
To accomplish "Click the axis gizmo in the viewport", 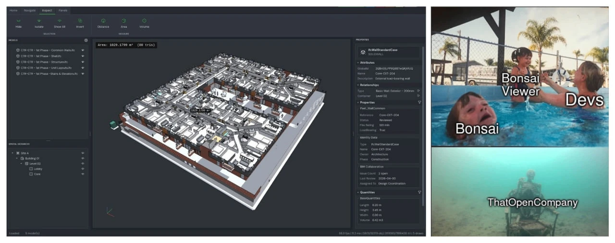I will click(110, 211).
